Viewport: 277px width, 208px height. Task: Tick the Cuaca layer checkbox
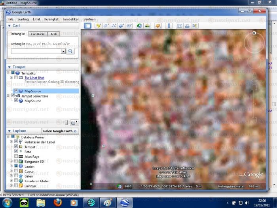coord(16,171)
